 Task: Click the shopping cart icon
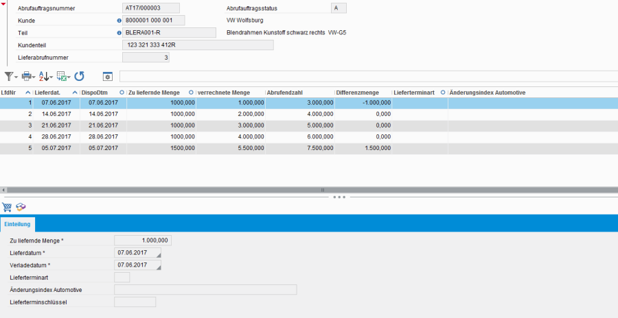(x=8, y=206)
